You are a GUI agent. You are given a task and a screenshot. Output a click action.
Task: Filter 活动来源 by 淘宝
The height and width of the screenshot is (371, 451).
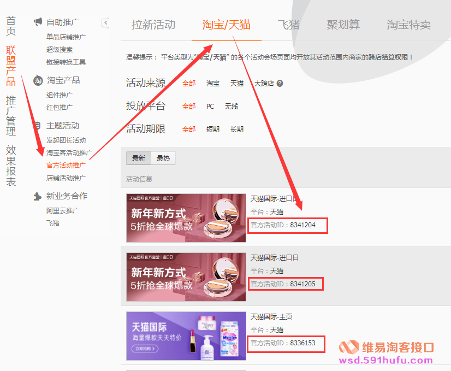click(213, 84)
